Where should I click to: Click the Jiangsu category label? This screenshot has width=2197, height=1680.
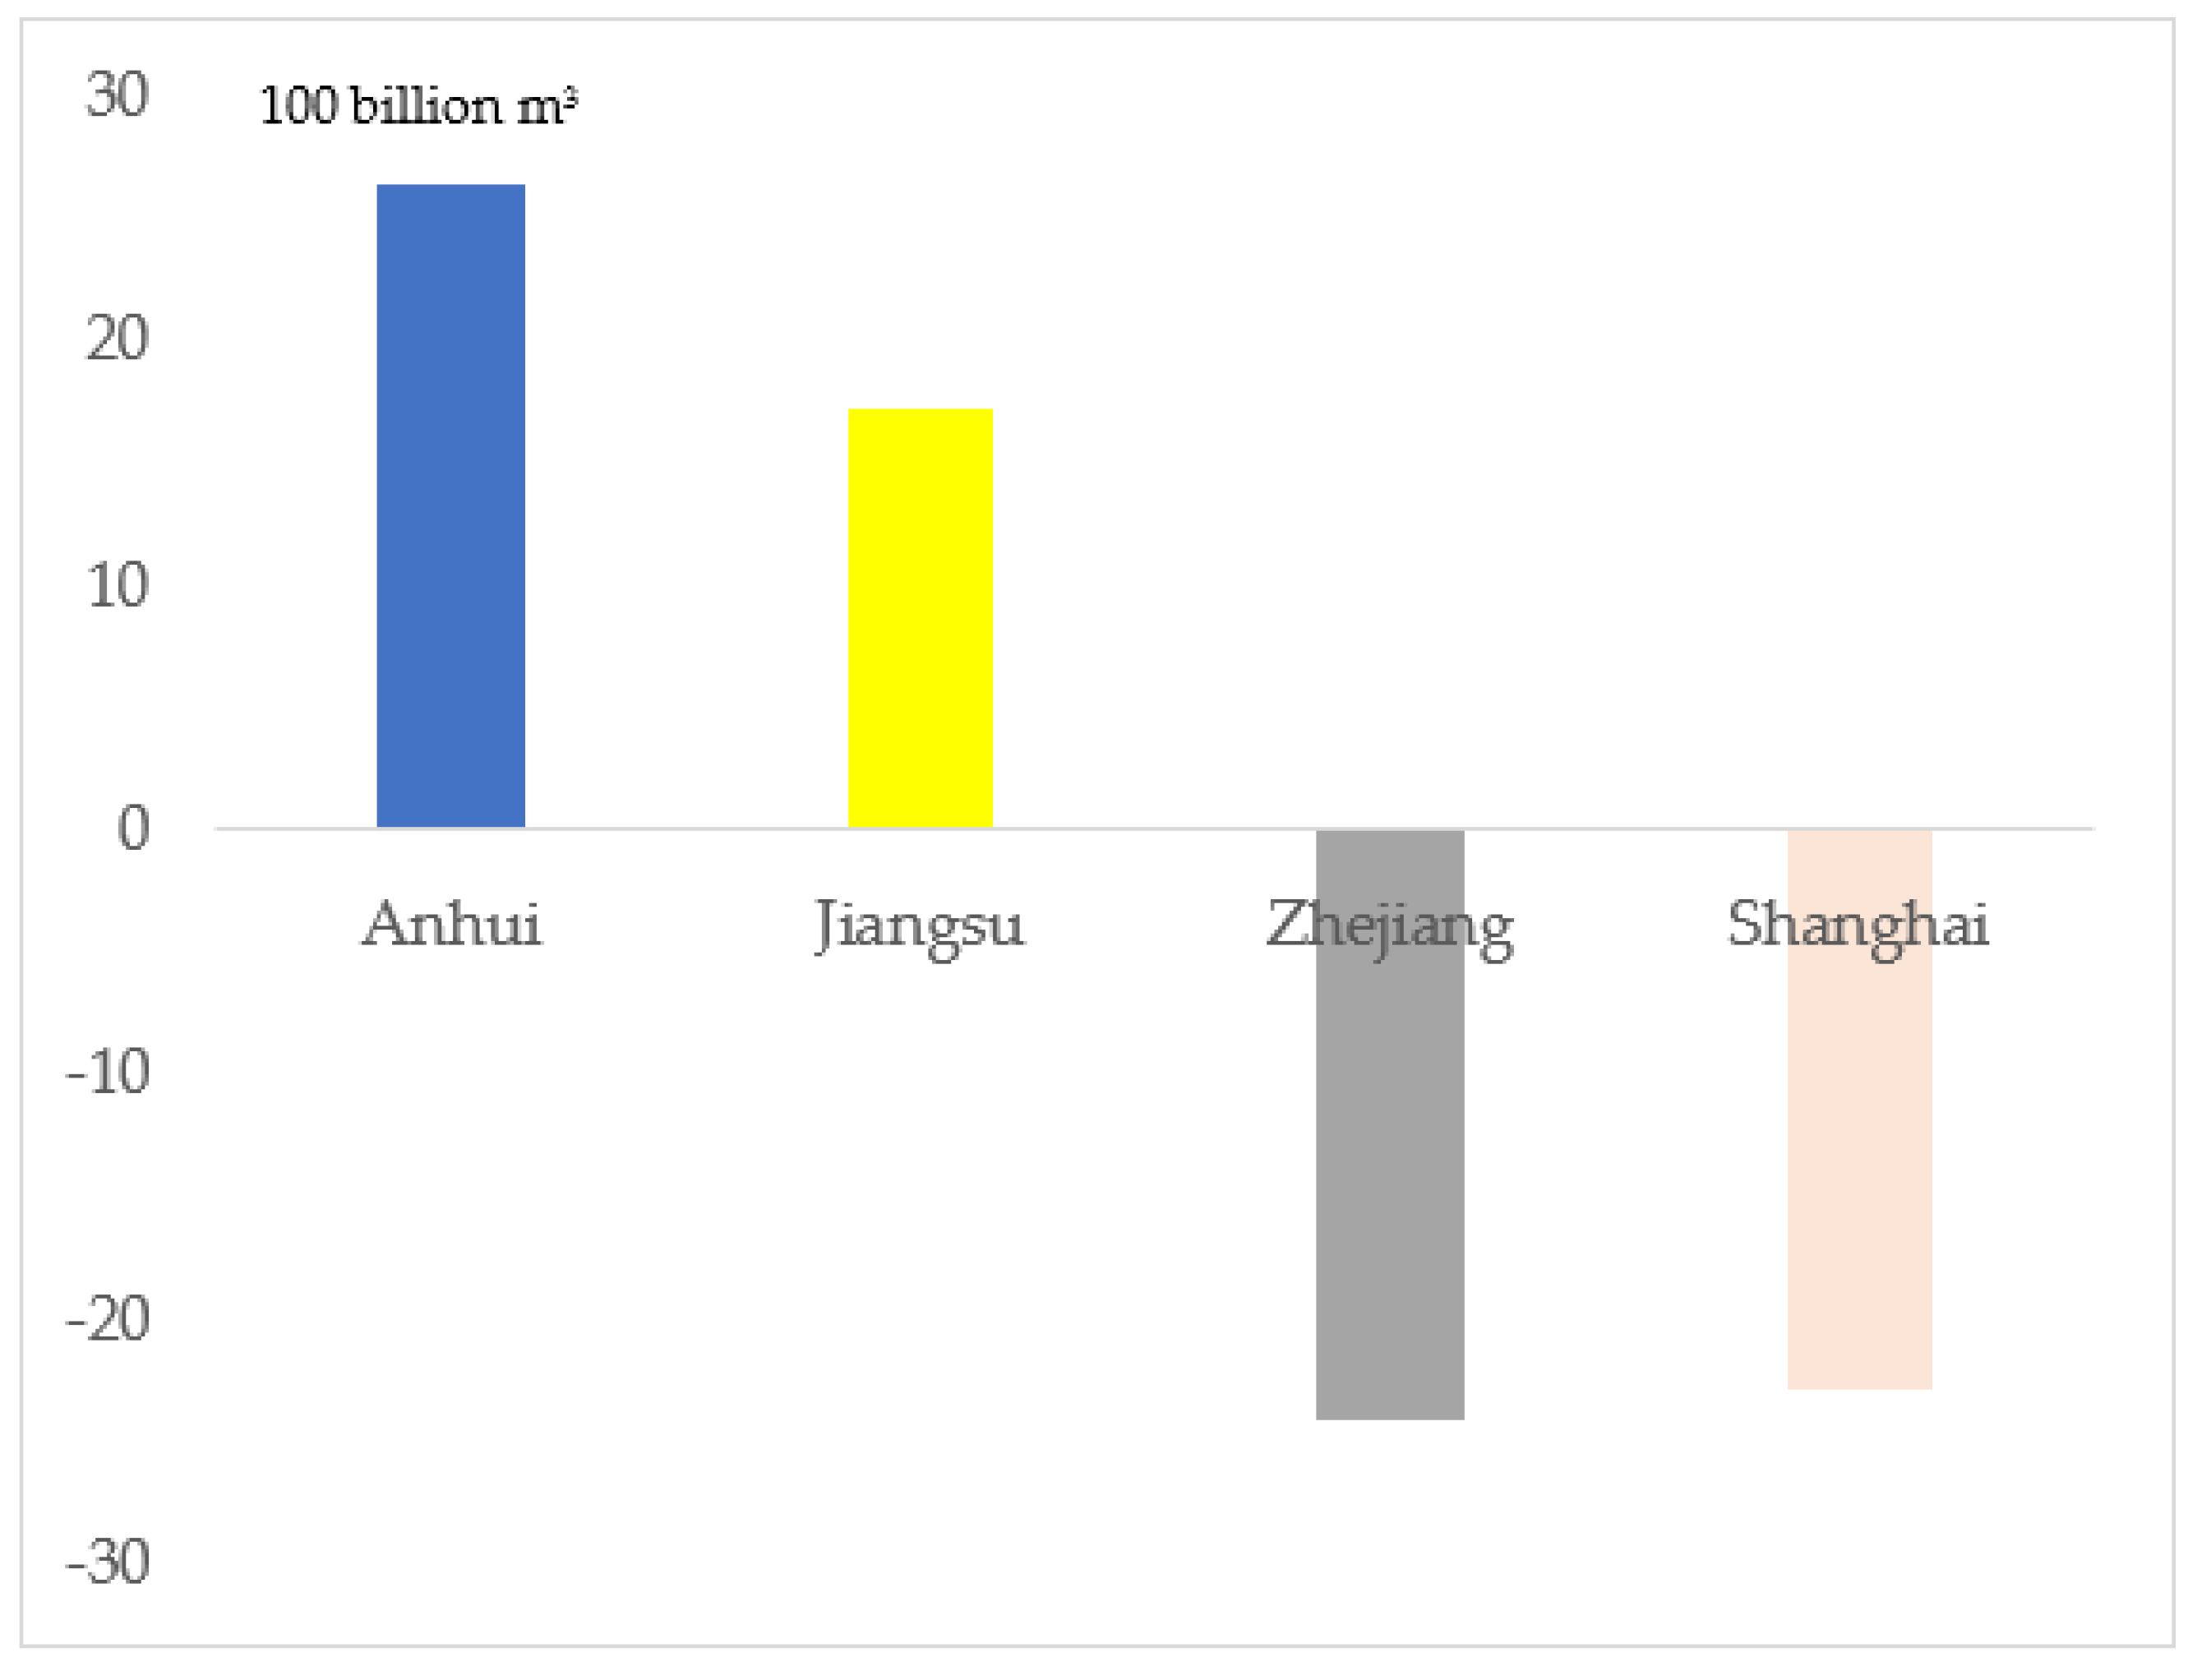point(920,926)
